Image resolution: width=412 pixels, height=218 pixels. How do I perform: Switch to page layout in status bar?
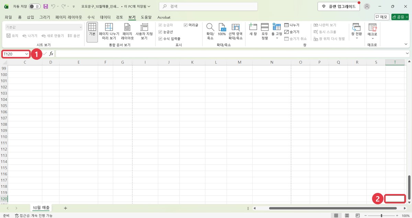tap(347, 215)
